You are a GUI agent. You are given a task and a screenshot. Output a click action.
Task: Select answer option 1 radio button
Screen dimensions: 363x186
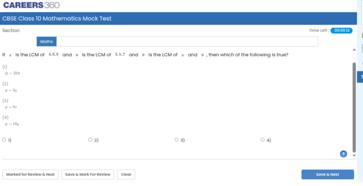point(4,140)
